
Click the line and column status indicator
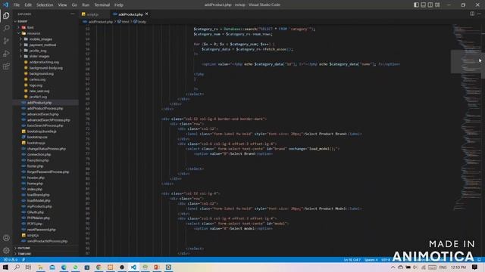coord(352,260)
